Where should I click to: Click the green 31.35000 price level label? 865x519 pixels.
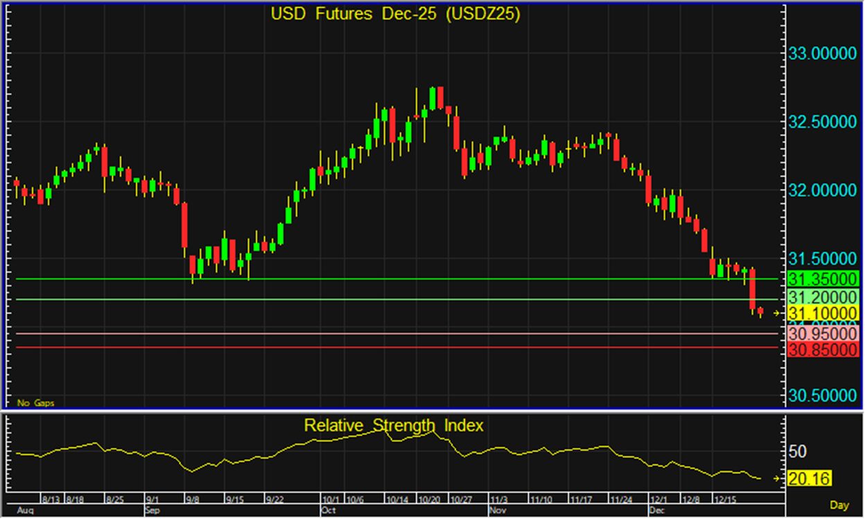[x=822, y=279]
